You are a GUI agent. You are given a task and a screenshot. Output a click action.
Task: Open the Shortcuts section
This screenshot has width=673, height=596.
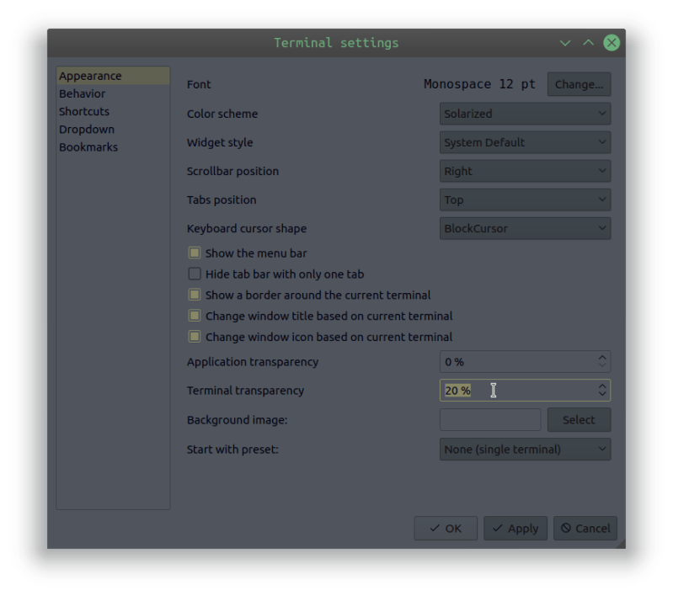[x=113, y=112]
